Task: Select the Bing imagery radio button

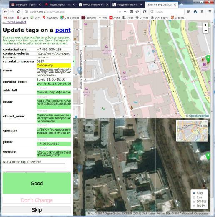Action: [194, 193]
